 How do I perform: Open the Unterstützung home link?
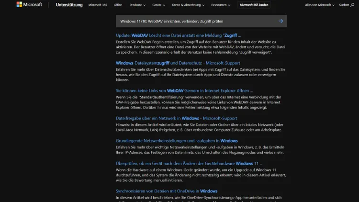click(69, 5)
